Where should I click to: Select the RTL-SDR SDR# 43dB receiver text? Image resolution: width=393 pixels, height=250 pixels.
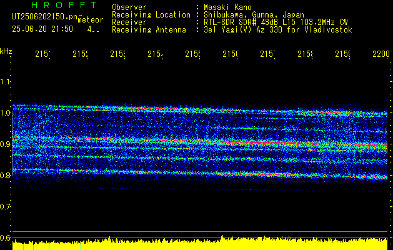[276, 22]
